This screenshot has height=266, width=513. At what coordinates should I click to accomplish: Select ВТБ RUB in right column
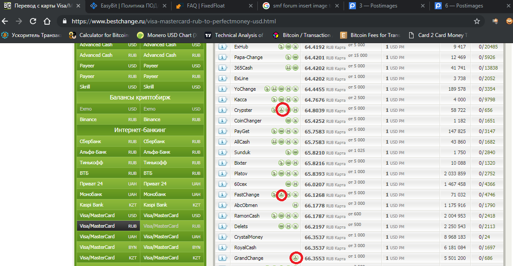point(172,173)
